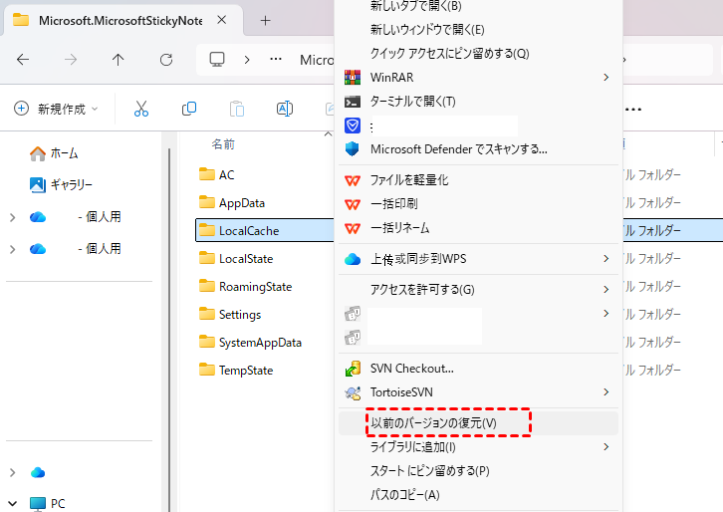Click the Copy icon in toolbar
The height and width of the screenshot is (512, 723).
pyautogui.click(x=189, y=109)
